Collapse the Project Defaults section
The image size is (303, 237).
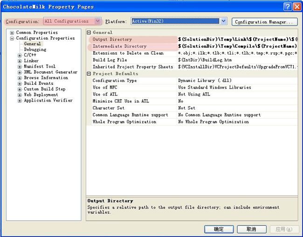[89, 74]
